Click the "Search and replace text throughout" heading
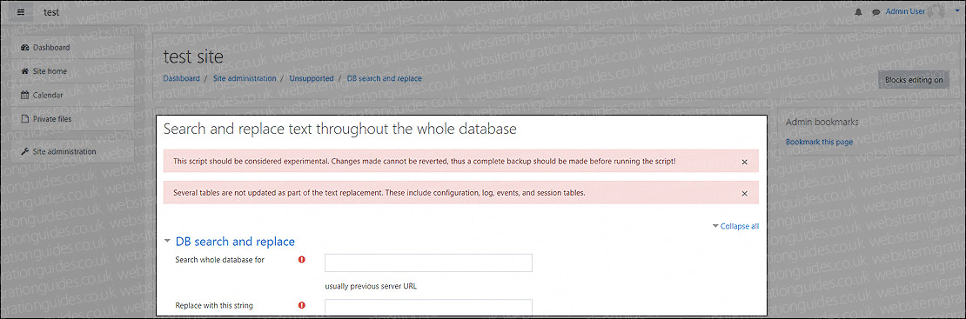 339,130
